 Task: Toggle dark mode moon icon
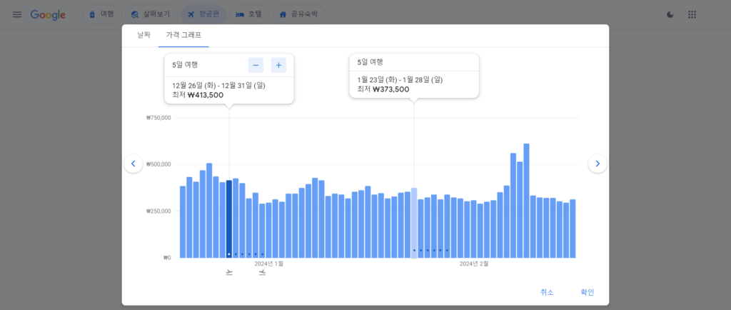pyautogui.click(x=670, y=15)
